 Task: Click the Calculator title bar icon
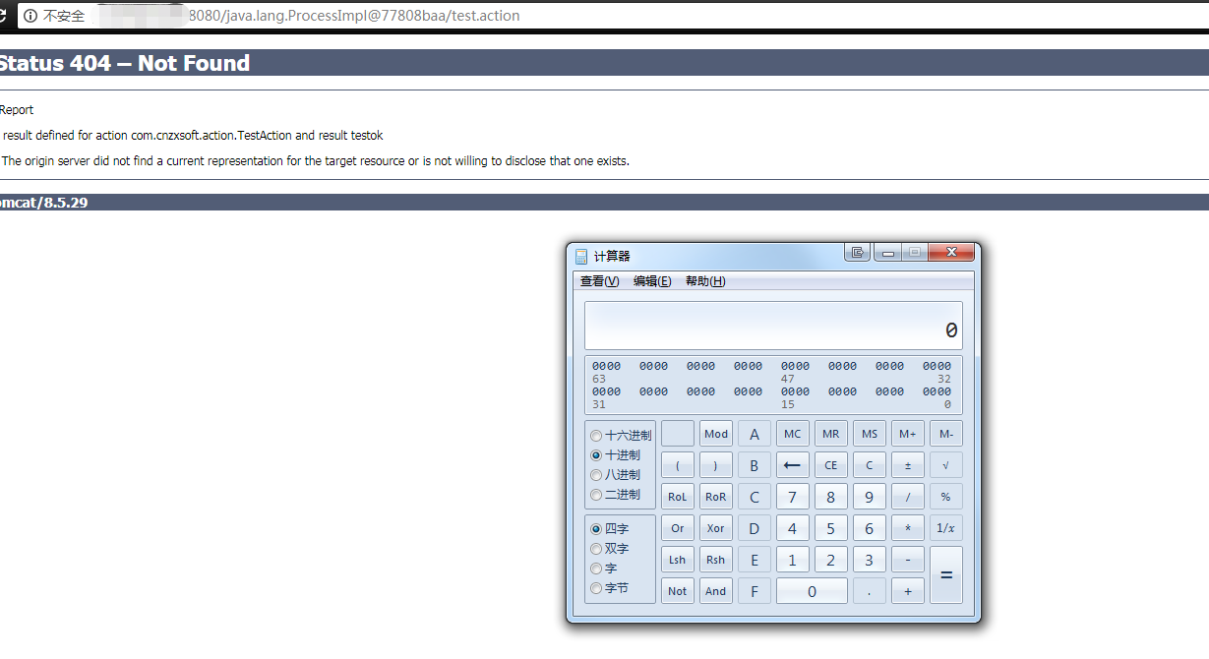581,256
